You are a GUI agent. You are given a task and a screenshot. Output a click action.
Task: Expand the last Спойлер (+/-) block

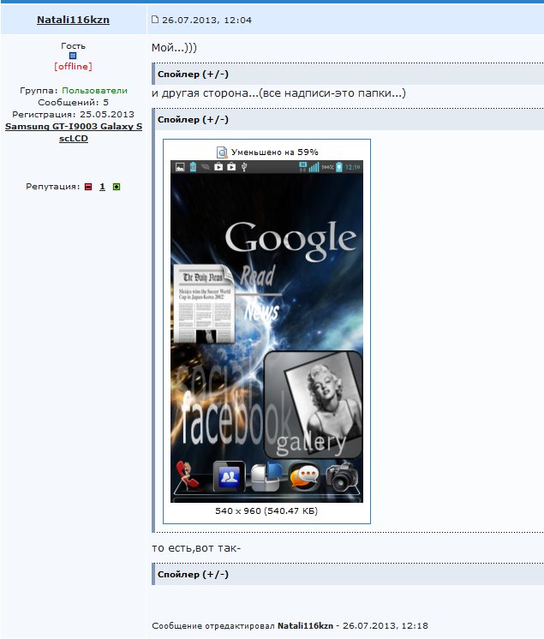[x=193, y=574]
